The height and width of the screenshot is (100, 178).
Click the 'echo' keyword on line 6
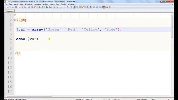coord(21,39)
